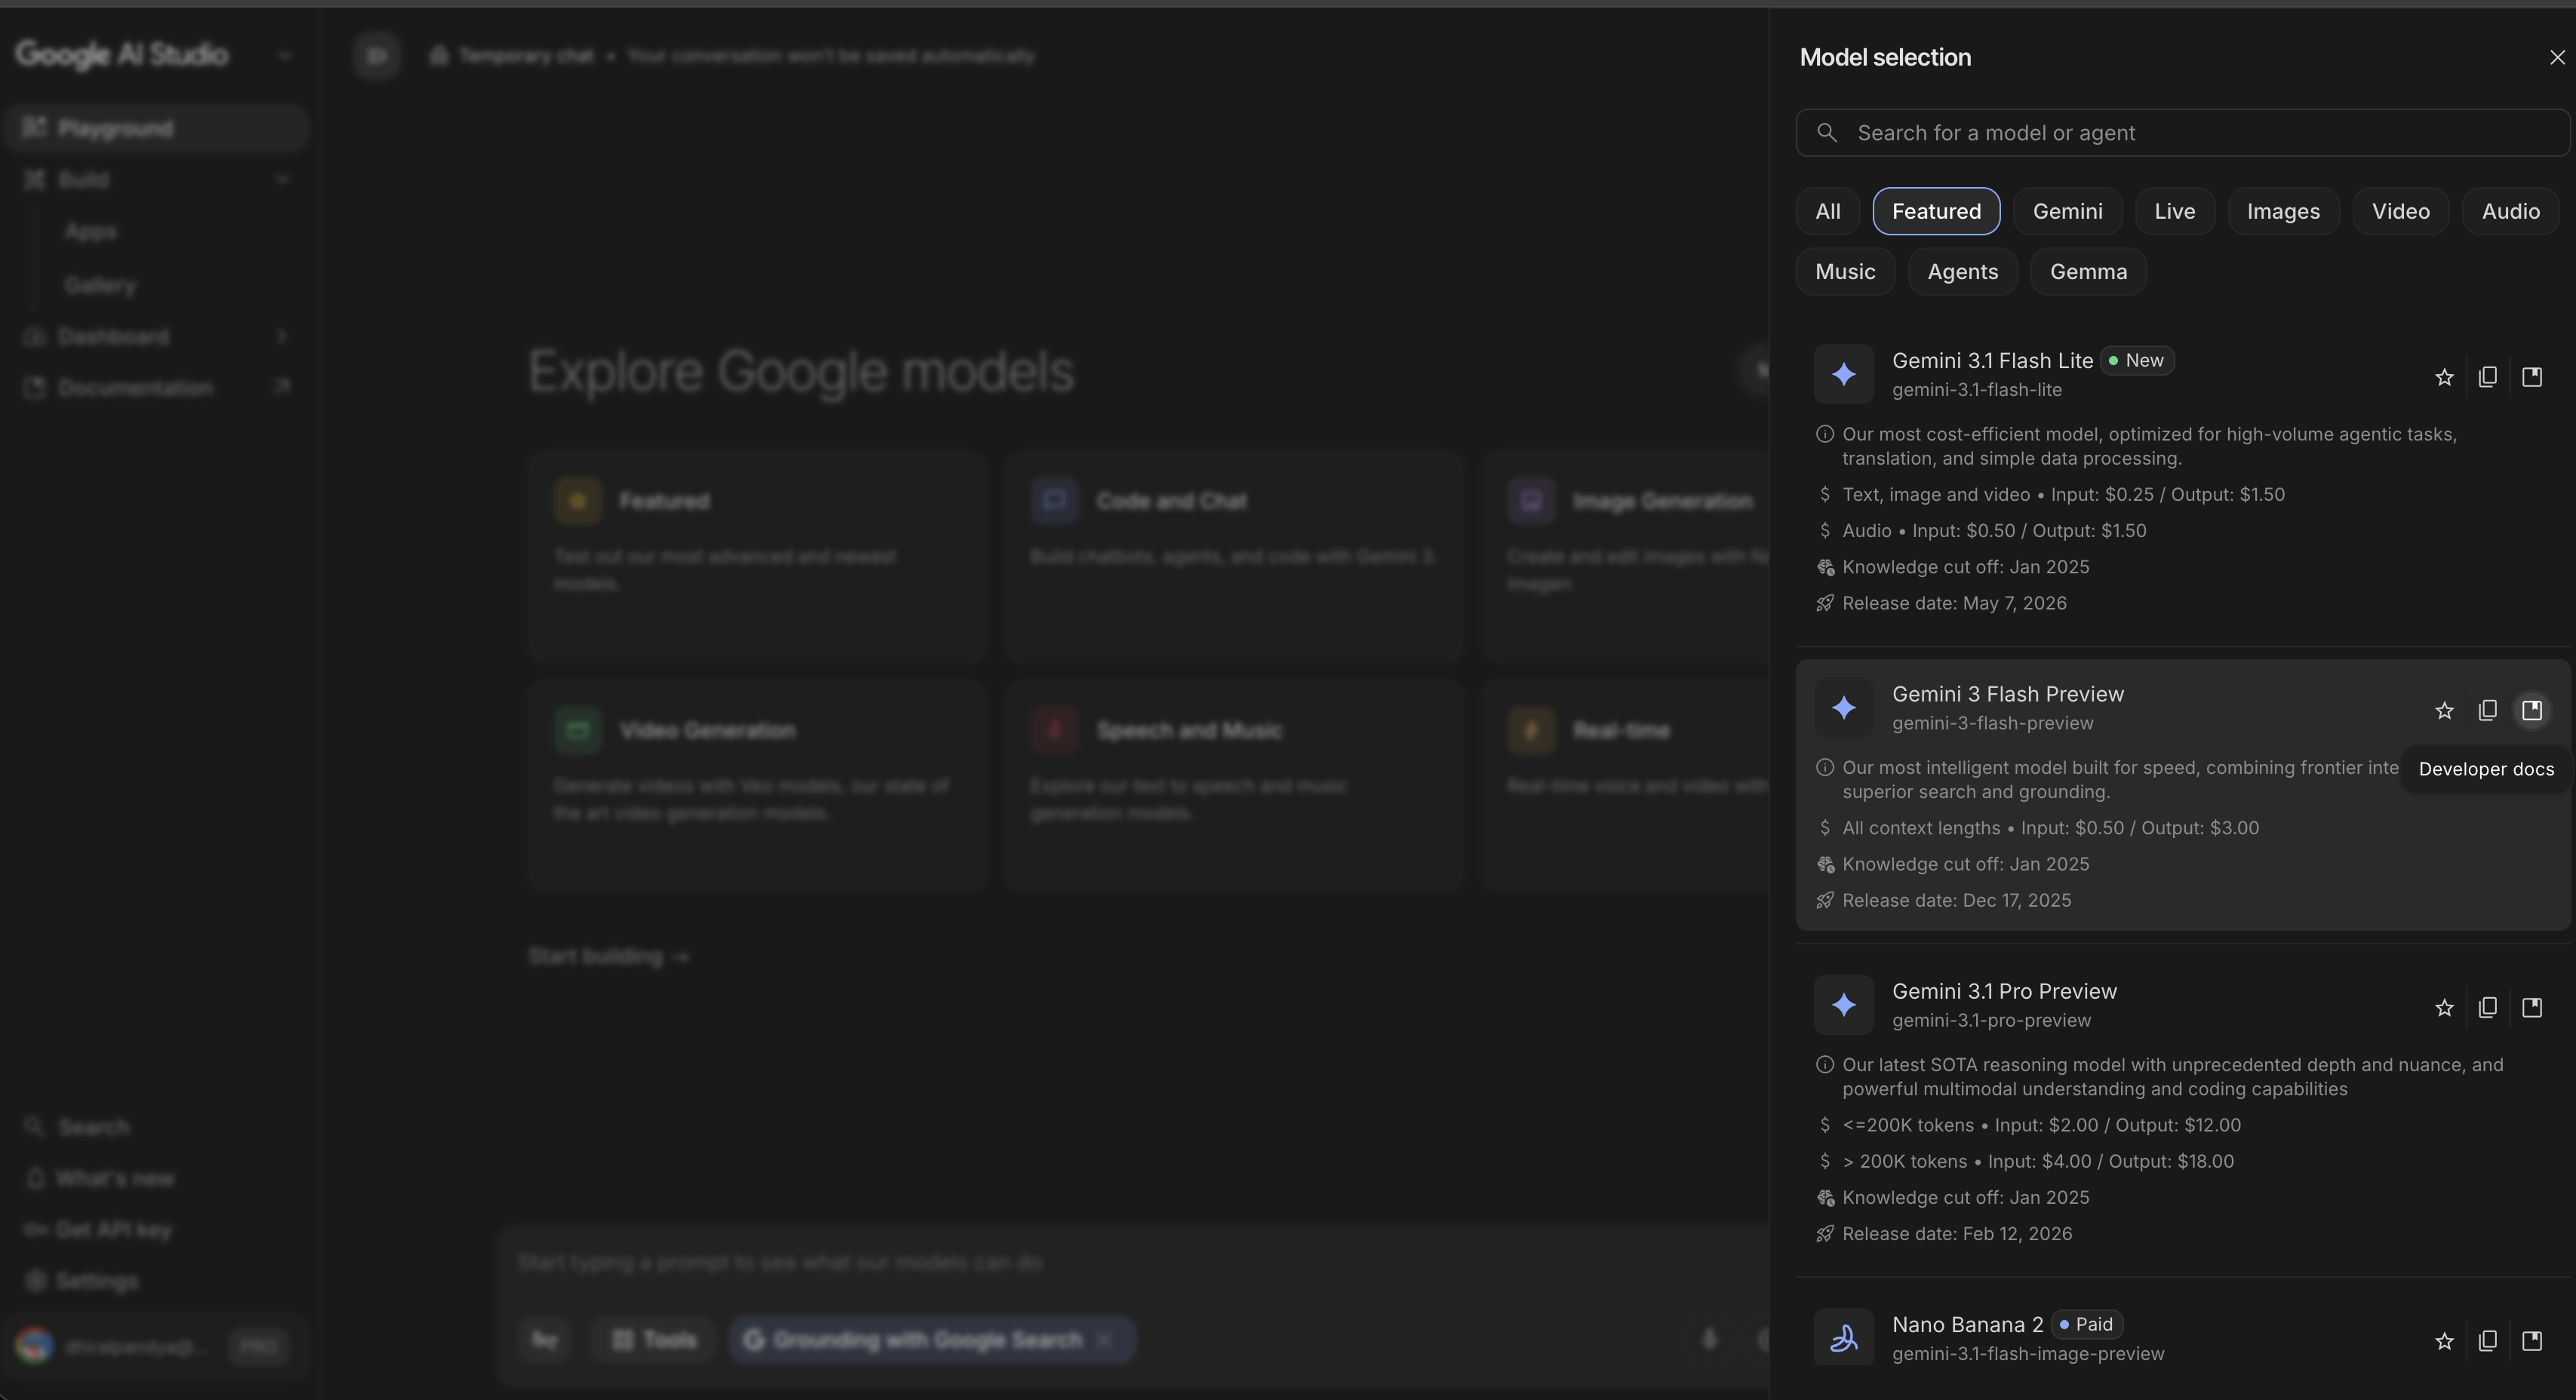Screen dimensions: 2576x1400
Task: Open developer docs for Gemini 3.1 Pro Preview
Action: pyautogui.click(x=2532, y=1007)
